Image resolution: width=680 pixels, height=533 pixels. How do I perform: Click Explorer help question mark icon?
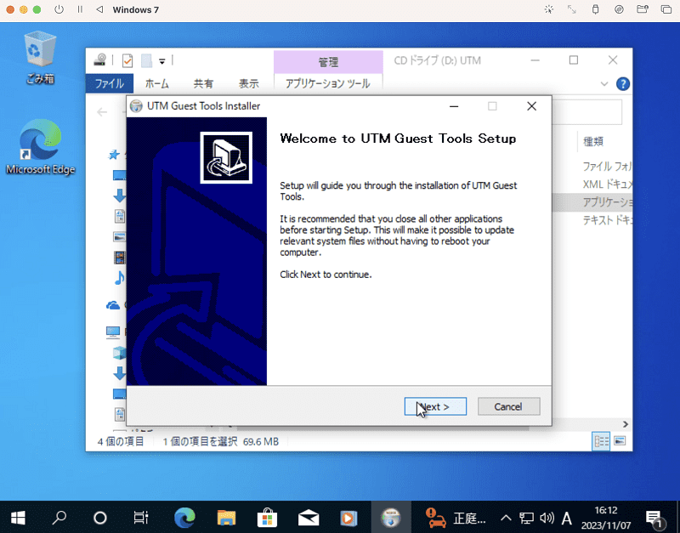click(623, 83)
